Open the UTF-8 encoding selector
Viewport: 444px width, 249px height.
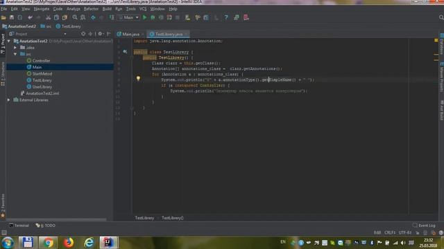click(405, 232)
